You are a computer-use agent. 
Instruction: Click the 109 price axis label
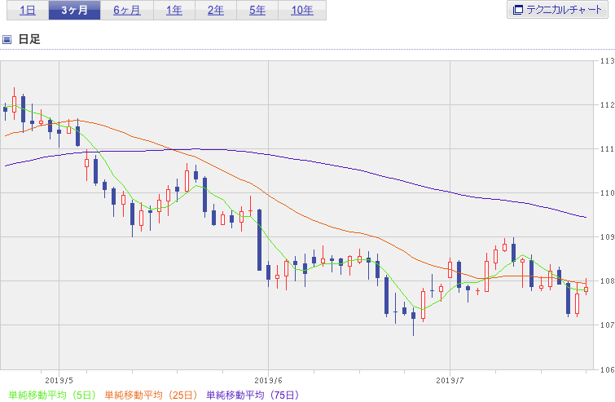tap(607, 236)
